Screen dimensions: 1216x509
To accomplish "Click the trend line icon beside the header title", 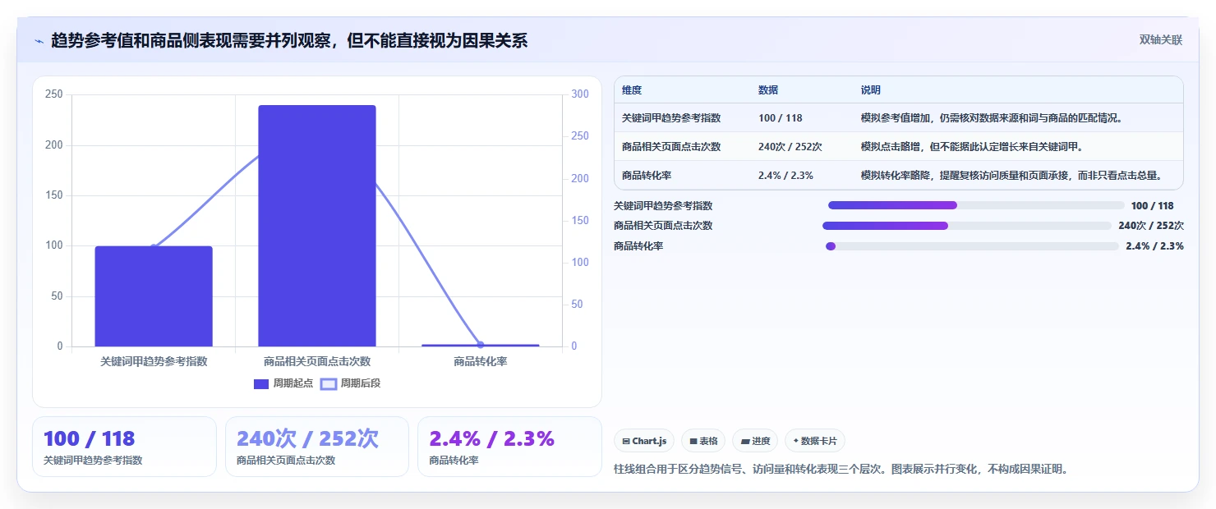I will [x=39, y=40].
